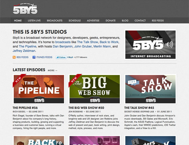Viewport: 189px width, 145px height.
Task: Open the purple show artwork in second row
Action: [94, 140]
